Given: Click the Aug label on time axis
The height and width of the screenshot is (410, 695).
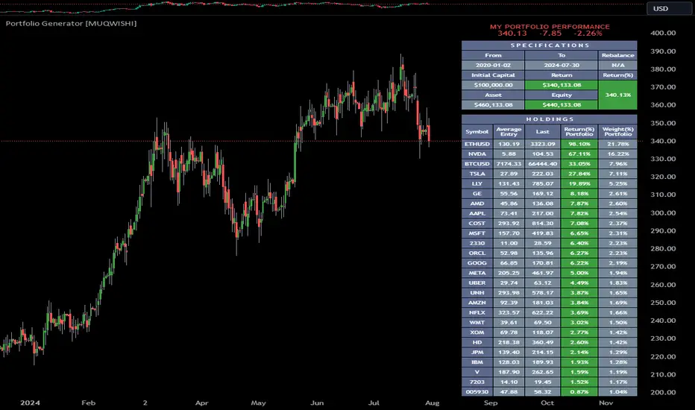Looking at the screenshot, I should 433,403.
